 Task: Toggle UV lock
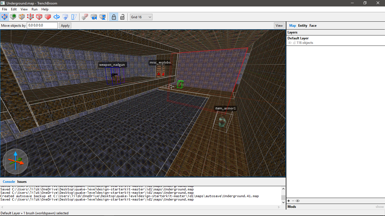click(x=122, y=17)
